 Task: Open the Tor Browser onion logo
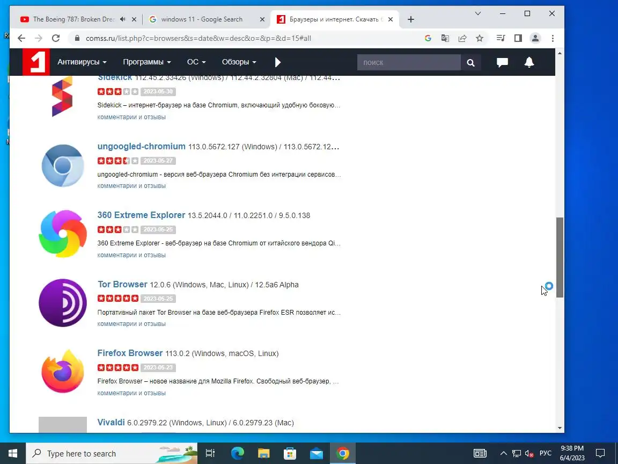pos(63,303)
